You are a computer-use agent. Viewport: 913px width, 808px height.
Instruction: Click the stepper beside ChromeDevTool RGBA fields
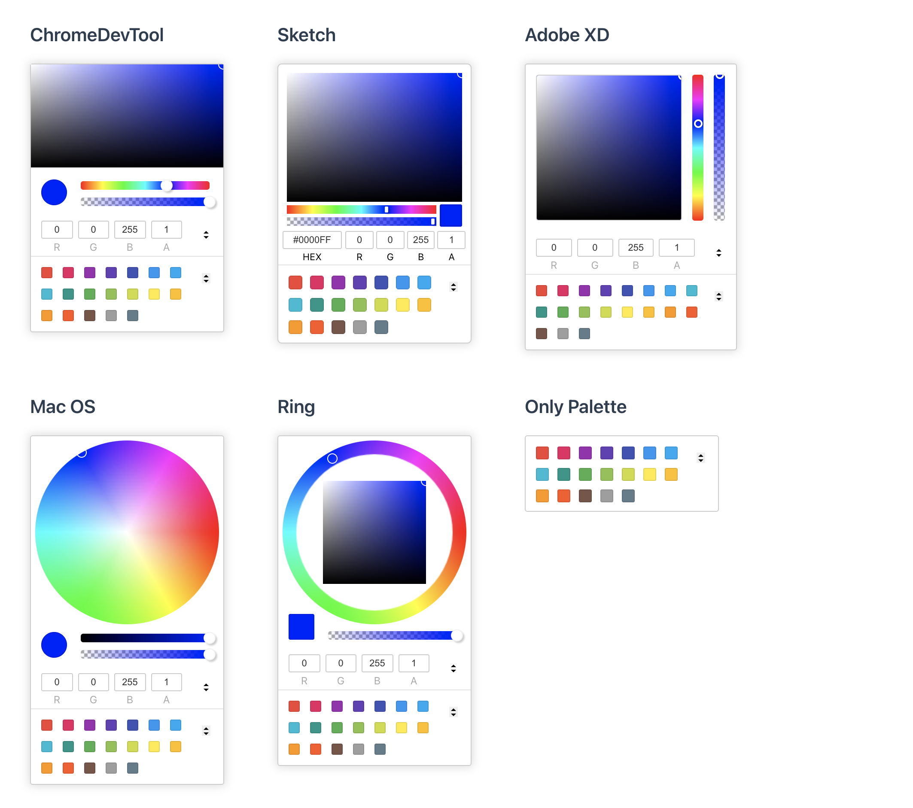(207, 235)
